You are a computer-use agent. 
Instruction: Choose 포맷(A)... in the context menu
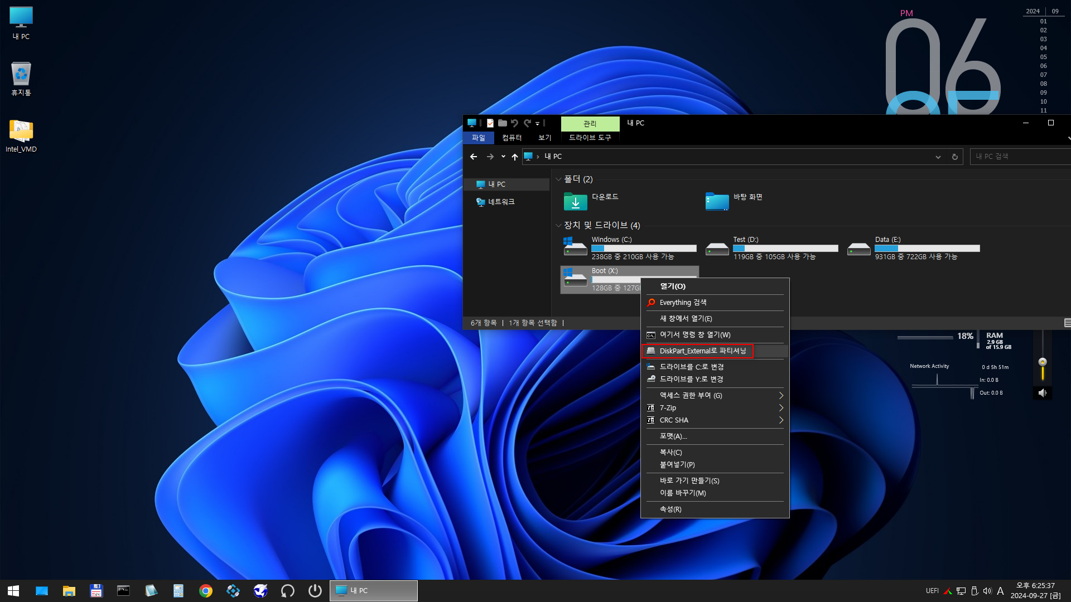(x=715, y=436)
